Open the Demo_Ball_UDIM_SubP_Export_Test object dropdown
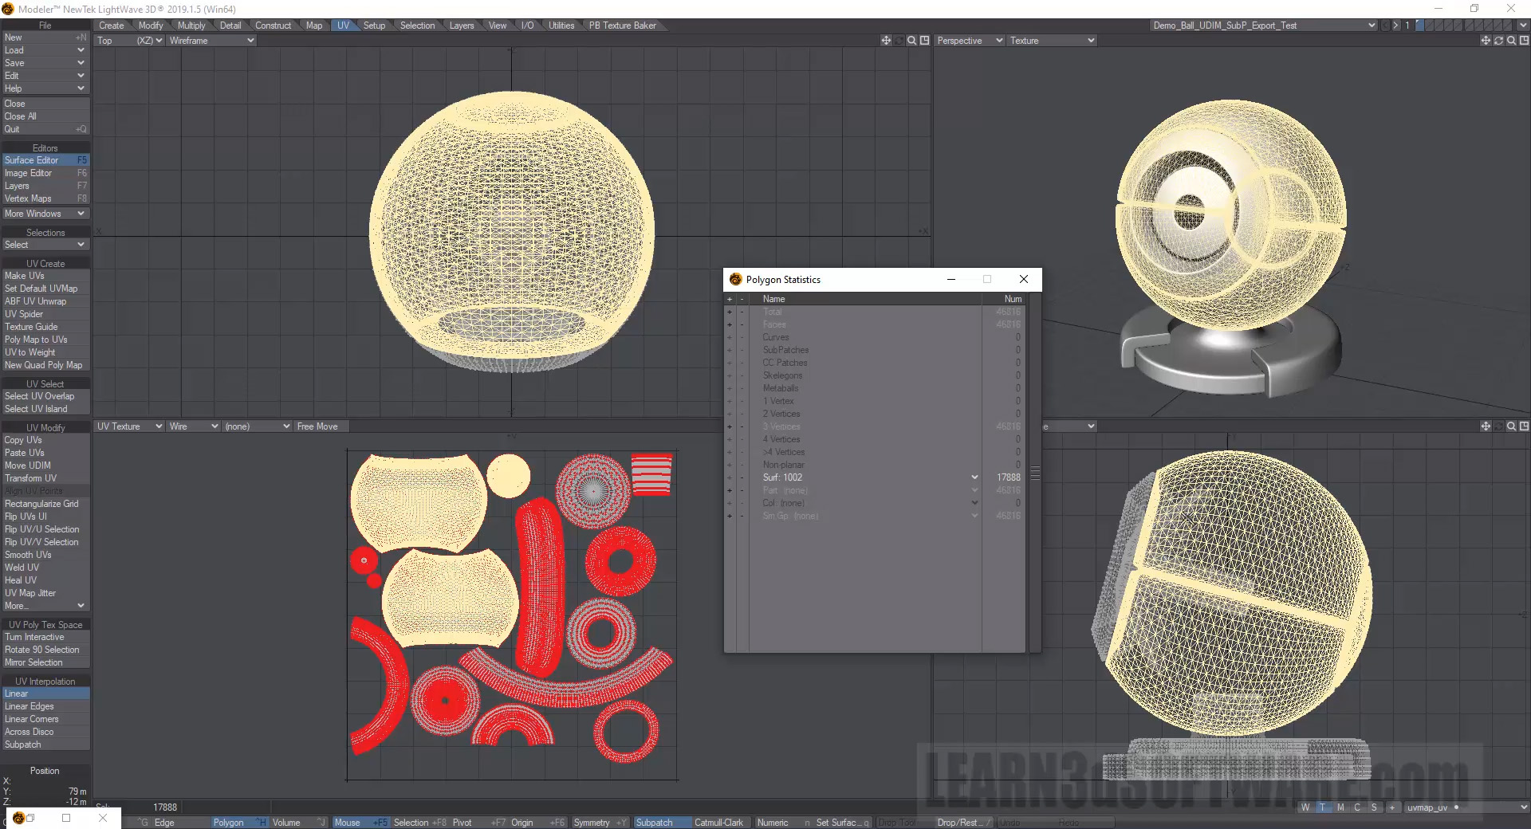 click(1264, 26)
